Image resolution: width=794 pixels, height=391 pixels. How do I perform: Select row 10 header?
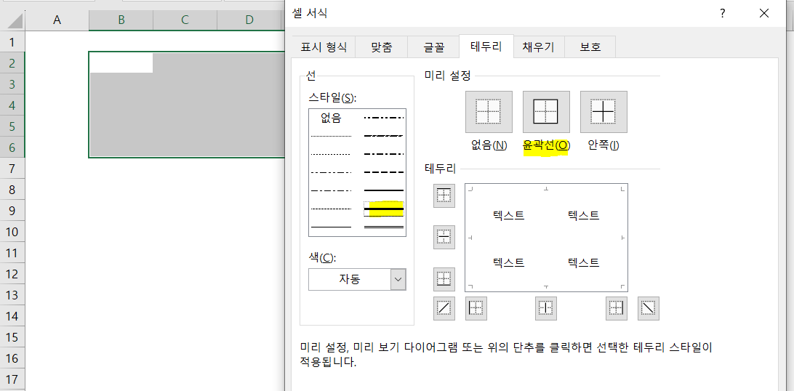pyautogui.click(x=12, y=232)
